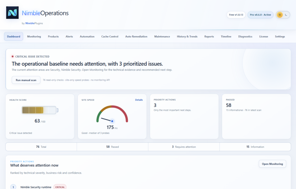Click the site speed gauge dial
This screenshot has height=189, width=296.
pyautogui.click(x=112, y=114)
